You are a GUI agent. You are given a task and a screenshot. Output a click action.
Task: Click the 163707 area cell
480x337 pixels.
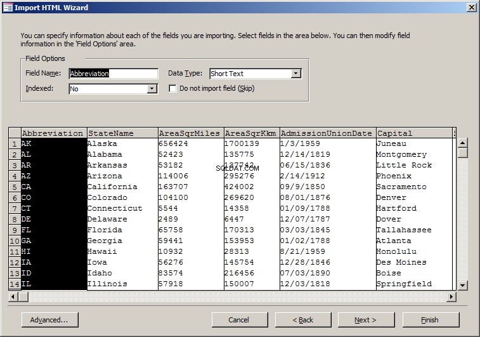(x=191, y=187)
